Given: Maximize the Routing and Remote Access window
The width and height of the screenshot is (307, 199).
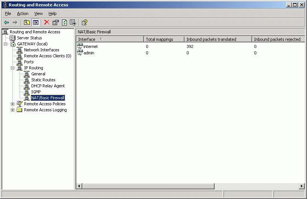Looking at the screenshot, I should 295,5.
